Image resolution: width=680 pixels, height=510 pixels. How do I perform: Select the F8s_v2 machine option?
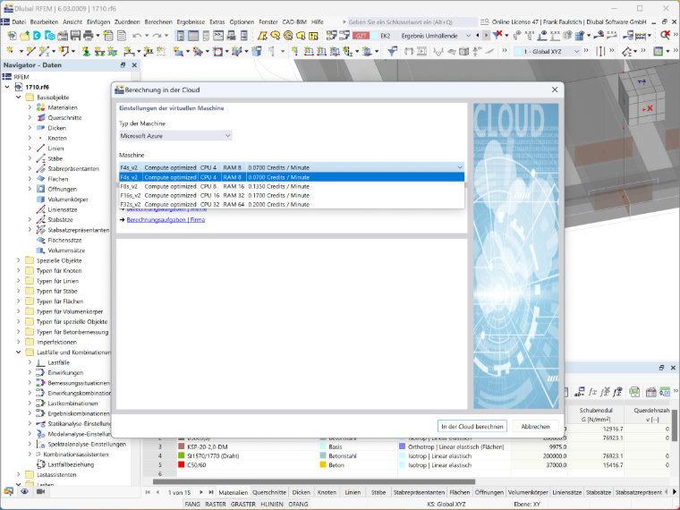coord(292,186)
